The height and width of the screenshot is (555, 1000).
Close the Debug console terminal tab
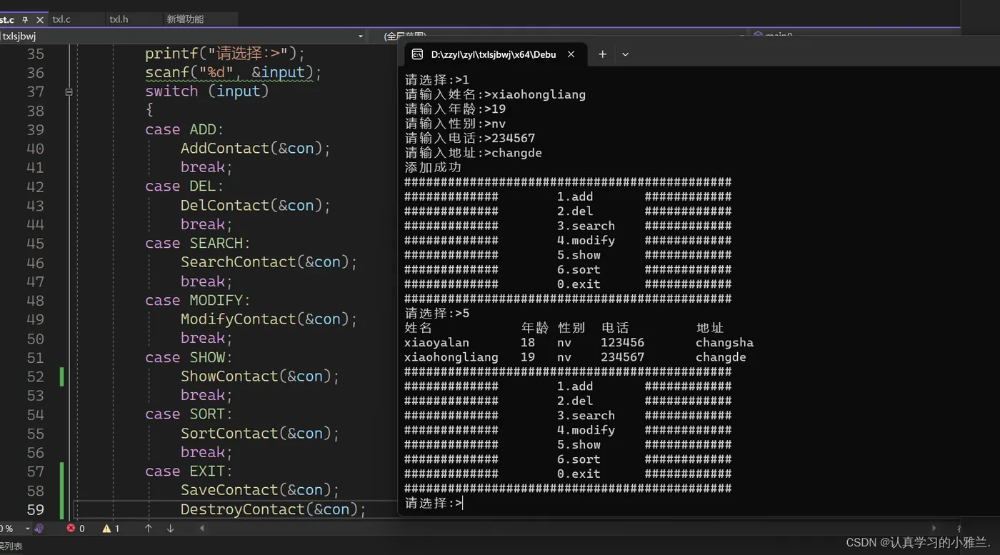point(571,54)
